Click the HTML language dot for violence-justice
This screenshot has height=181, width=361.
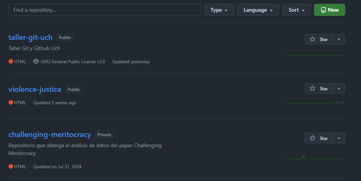pos(11,102)
